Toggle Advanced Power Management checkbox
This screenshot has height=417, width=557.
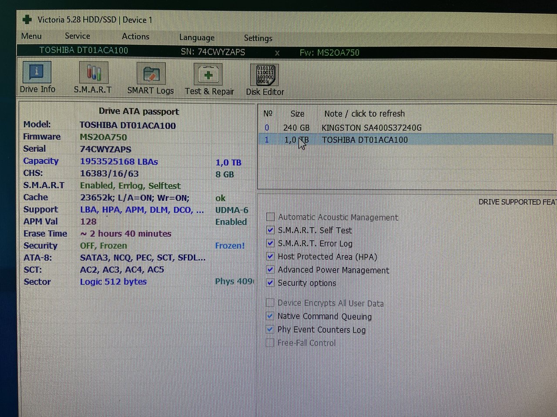[270, 269]
